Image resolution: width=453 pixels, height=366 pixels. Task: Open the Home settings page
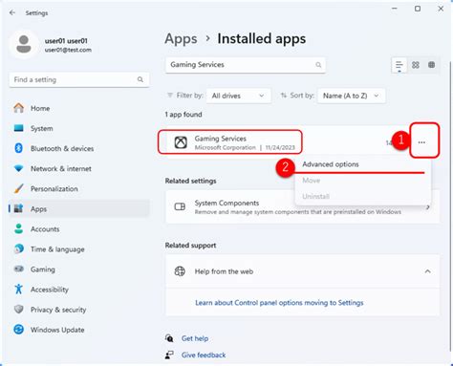click(x=79, y=108)
